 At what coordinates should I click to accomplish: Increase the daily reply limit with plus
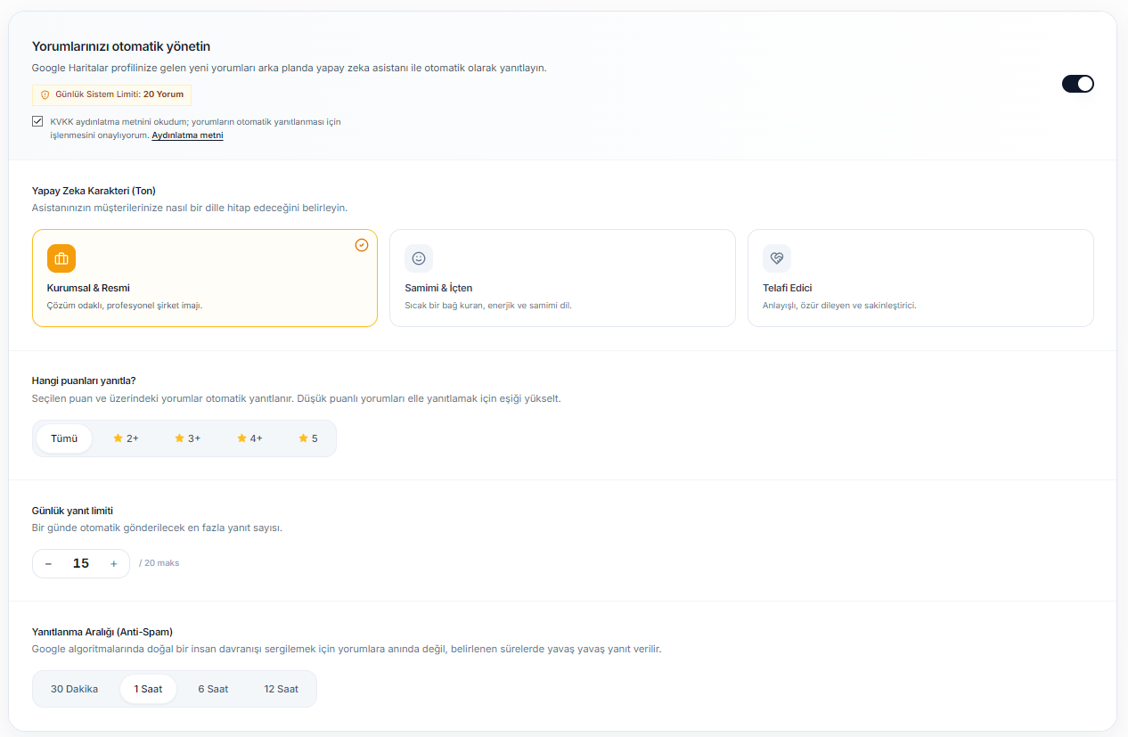coord(114,563)
